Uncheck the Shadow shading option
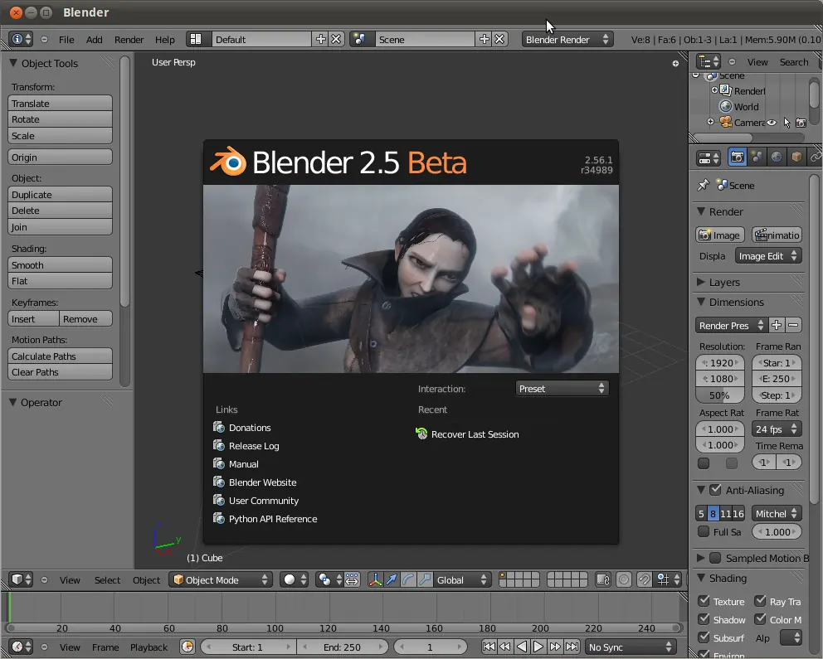823x659 pixels. pos(704,620)
